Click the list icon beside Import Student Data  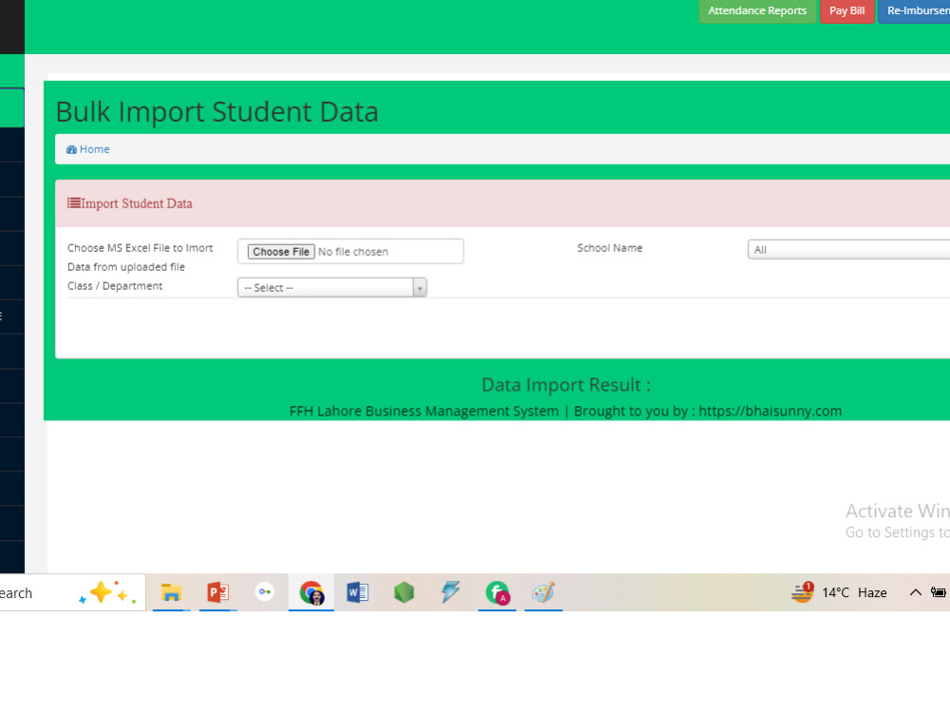pos(73,203)
